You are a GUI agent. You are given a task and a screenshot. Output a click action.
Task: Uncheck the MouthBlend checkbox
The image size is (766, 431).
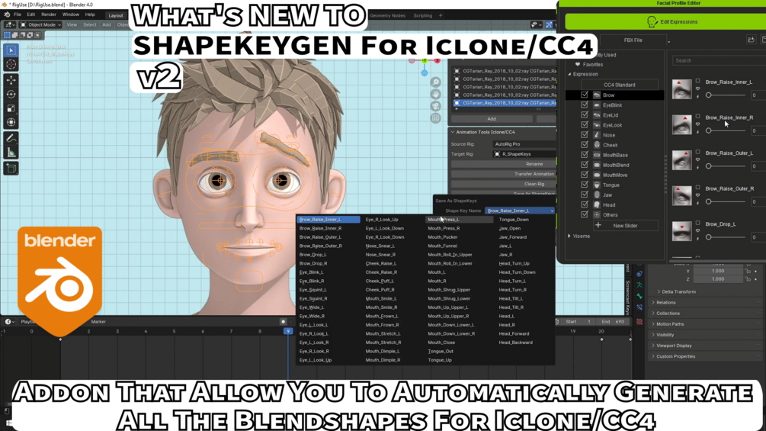click(585, 165)
